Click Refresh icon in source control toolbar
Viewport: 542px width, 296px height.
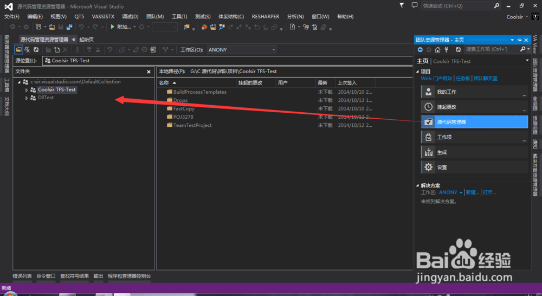coord(36,50)
